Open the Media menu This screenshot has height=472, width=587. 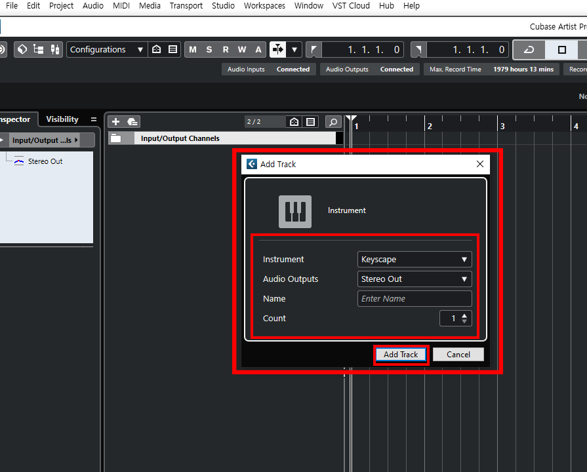pyautogui.click(x=150, y=6)
